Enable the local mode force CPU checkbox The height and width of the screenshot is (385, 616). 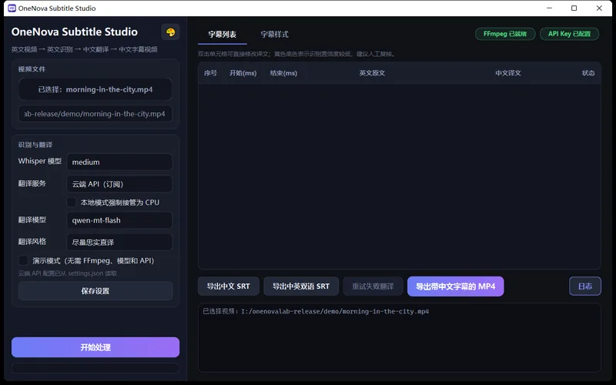coord(71,202)
